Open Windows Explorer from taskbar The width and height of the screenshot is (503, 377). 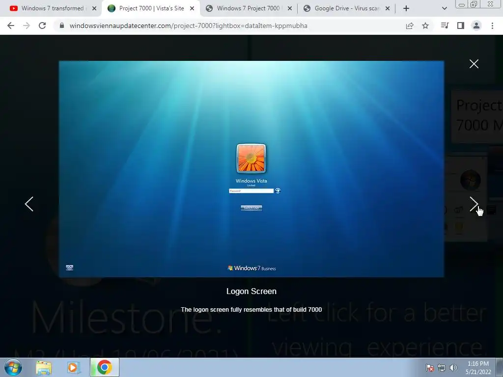(44, 368)
